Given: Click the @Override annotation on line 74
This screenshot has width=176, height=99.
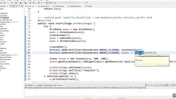Looking at the screenshot, I should point(44,20).
